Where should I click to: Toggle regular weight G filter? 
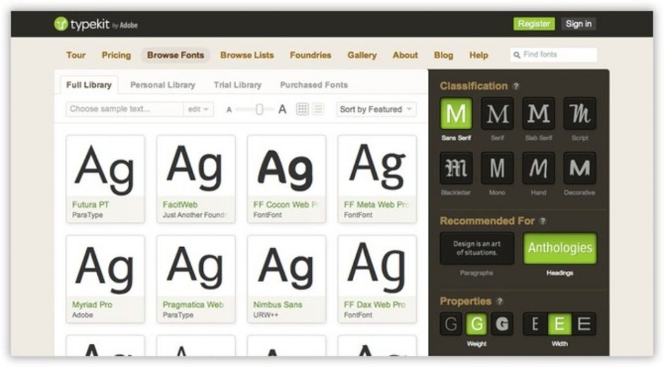477,324
